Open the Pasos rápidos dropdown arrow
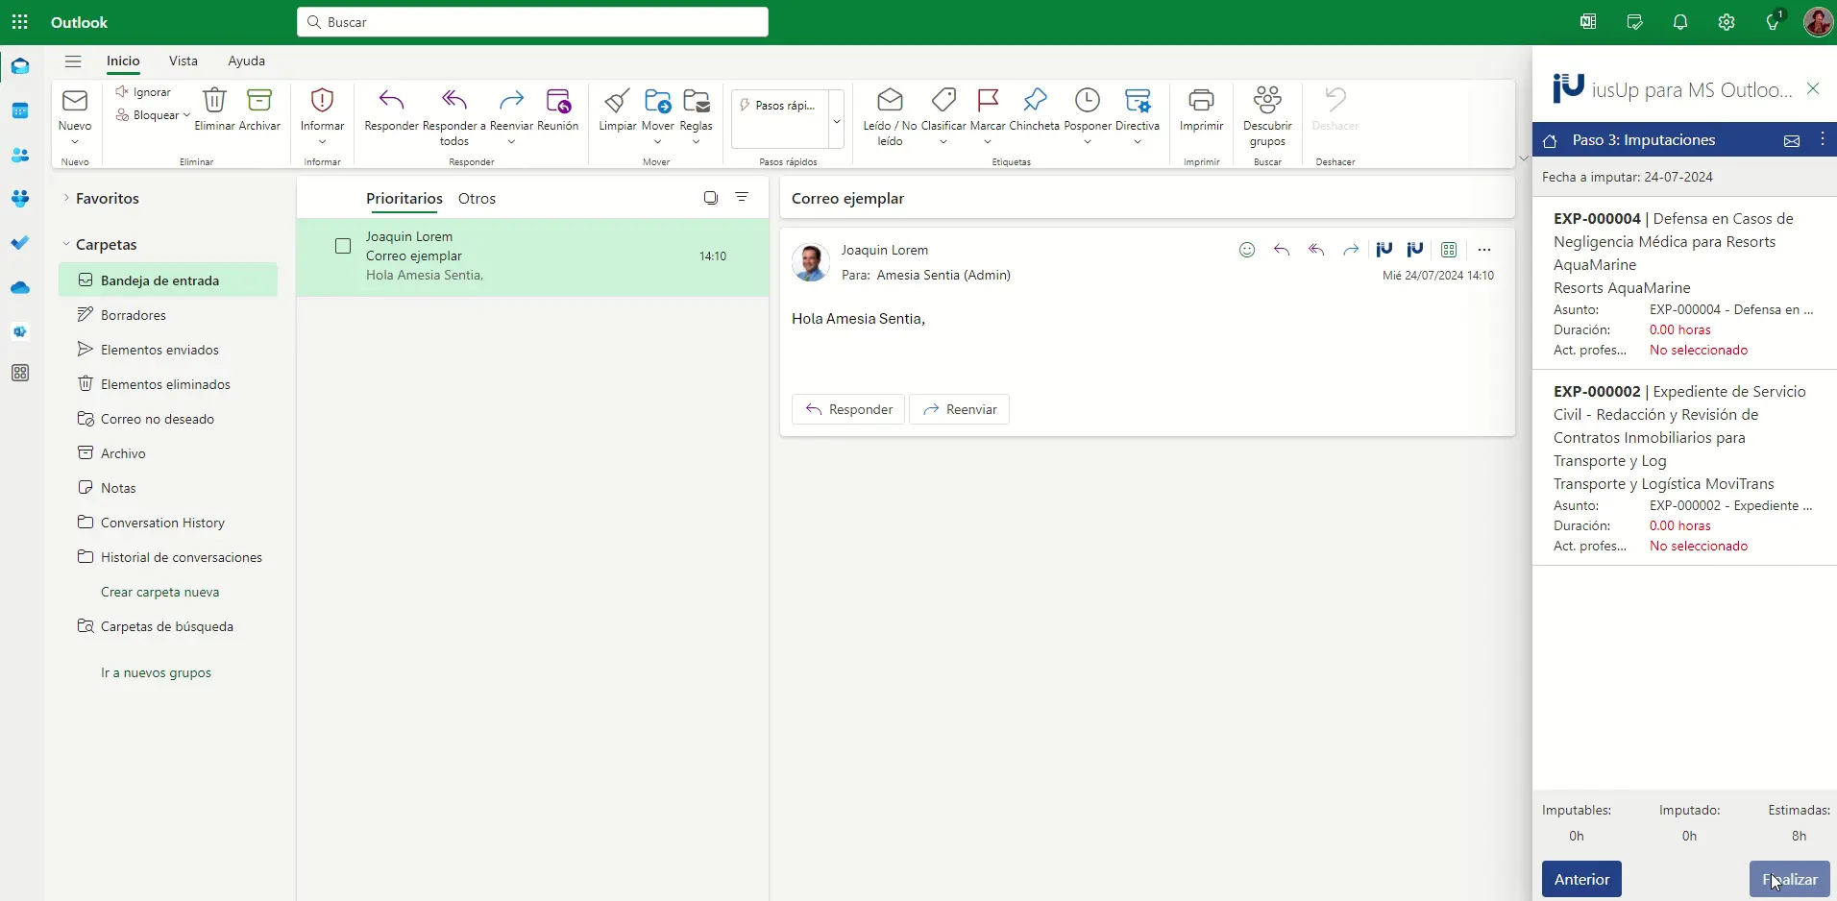This screenshot has height=901, width=1837. [x=836, y=121]
